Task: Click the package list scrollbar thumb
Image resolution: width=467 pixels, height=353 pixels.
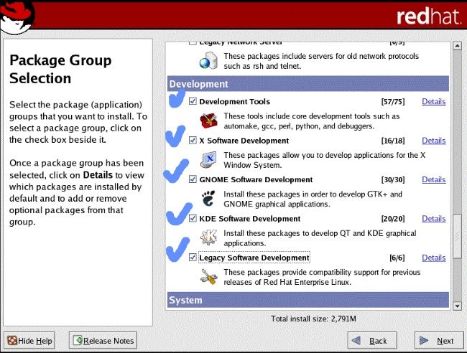Action: [x=457, y=237]
